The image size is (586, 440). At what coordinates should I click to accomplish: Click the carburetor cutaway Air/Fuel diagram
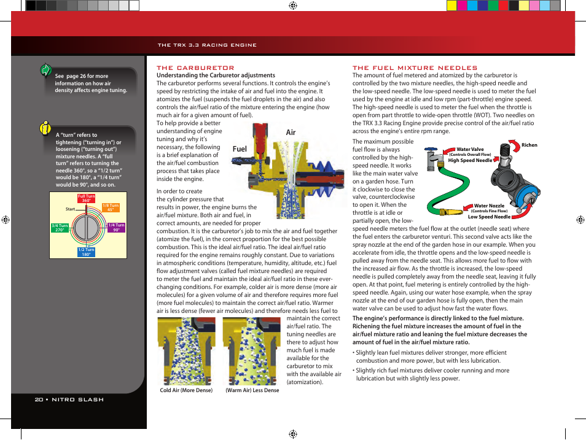click(x=287, y=171)
